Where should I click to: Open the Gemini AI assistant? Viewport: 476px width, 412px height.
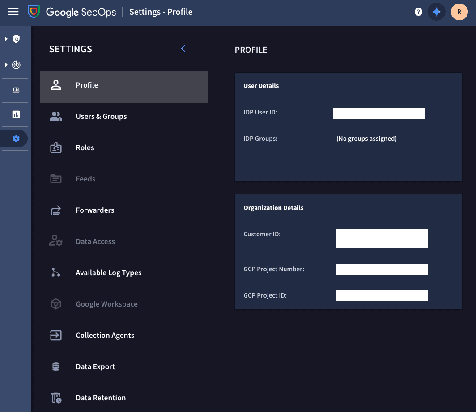click(x=437, y=12)
